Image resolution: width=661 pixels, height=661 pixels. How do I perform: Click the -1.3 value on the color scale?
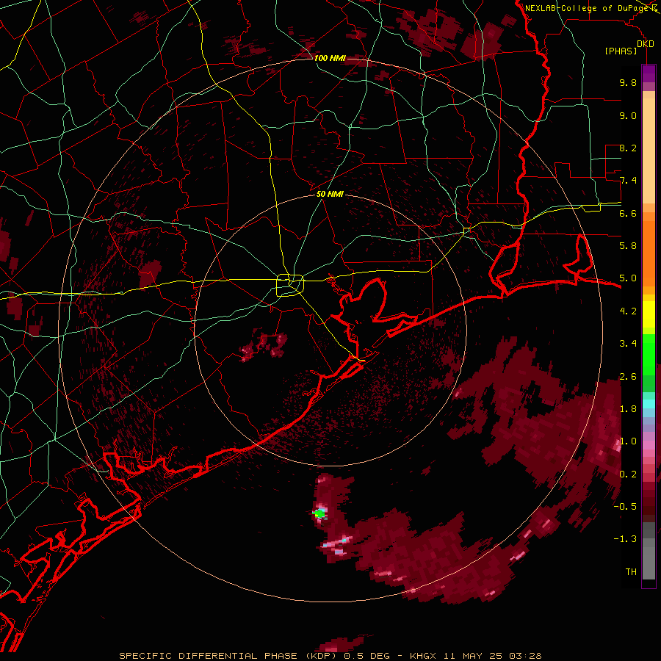click(x=625, y=539)
